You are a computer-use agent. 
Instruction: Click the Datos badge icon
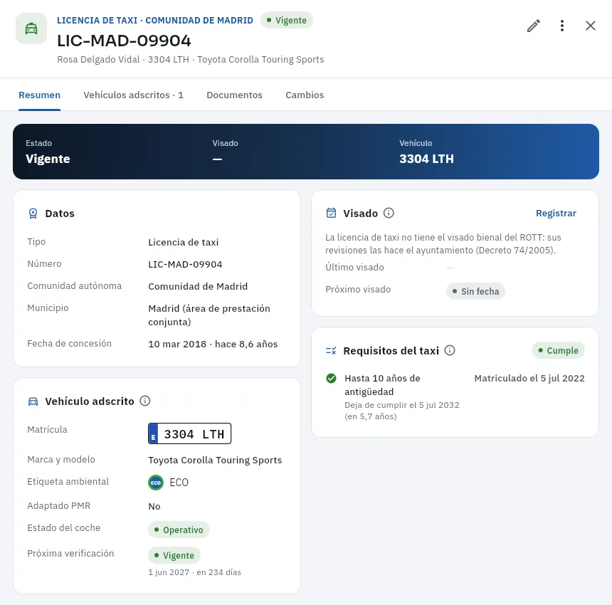[x=33, y=213]
